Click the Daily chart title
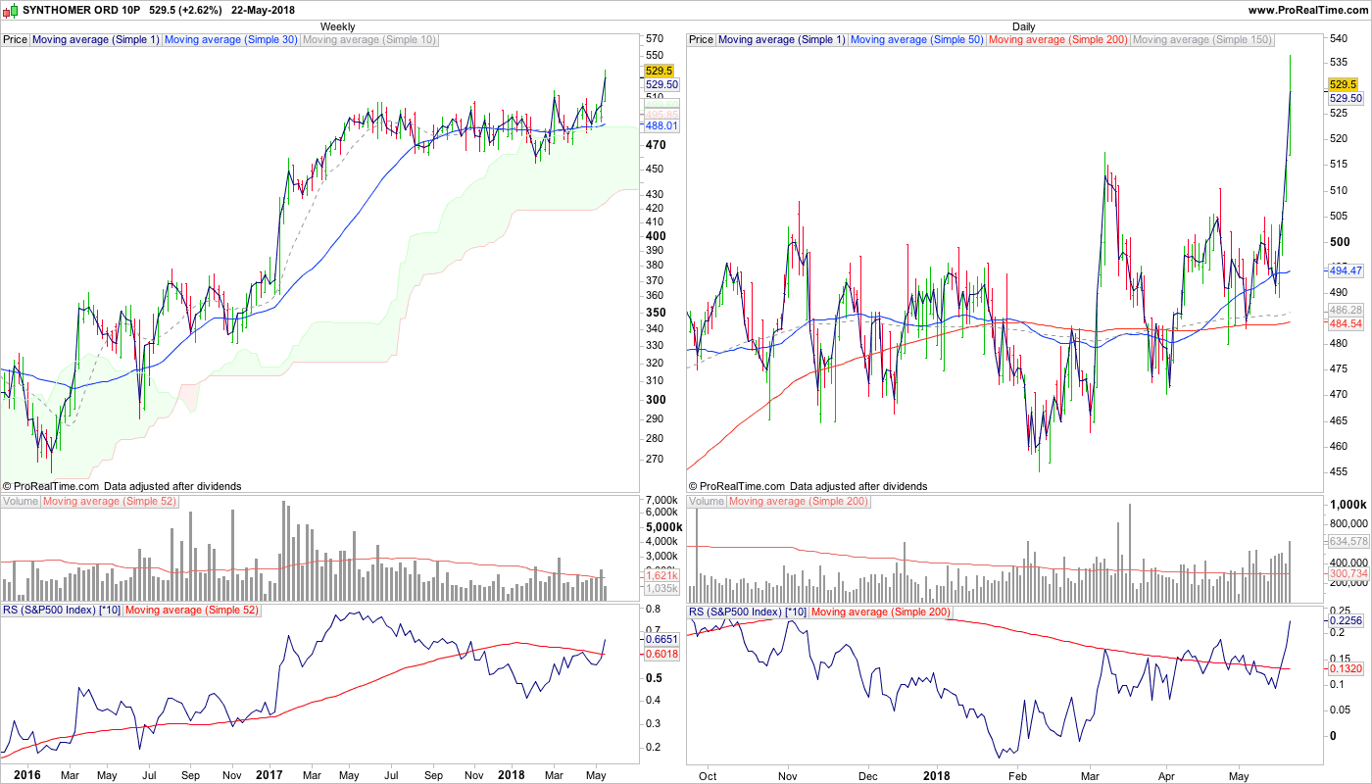1372x784 pixels. point(1023,26)
